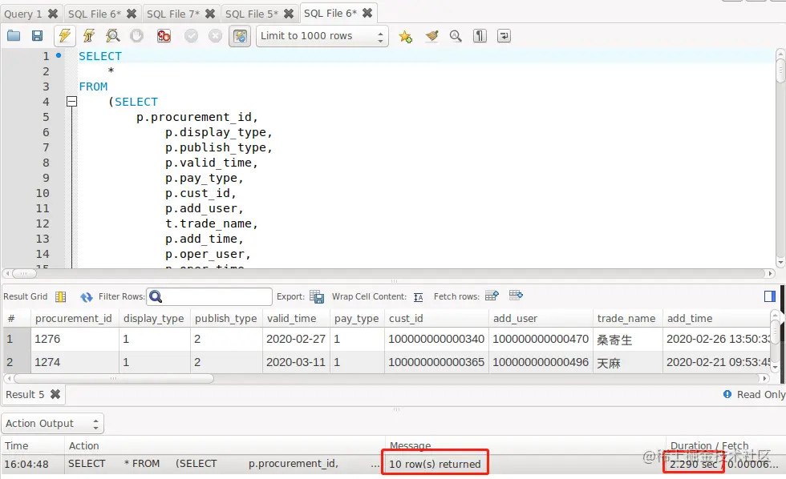Select cust_id cell 100000000000340

pos(436,339)
